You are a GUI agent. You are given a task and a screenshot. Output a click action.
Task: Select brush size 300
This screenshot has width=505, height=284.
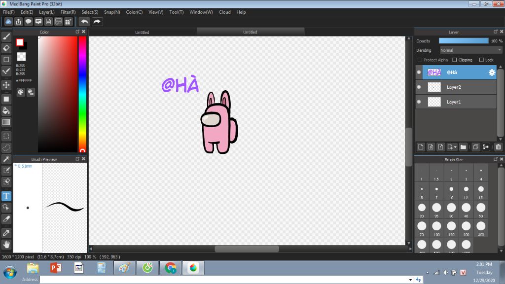click(x=481, y=228)
